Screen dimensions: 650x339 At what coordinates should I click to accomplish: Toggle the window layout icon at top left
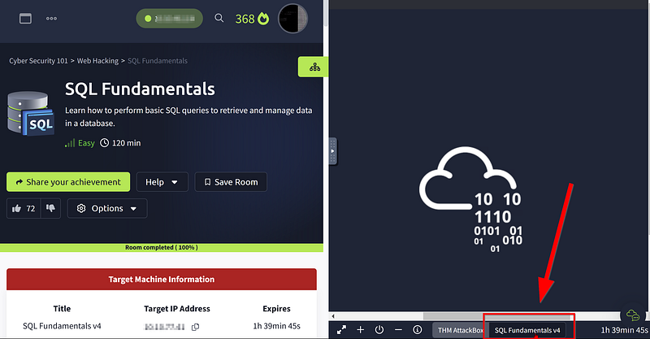click(25, 18)
